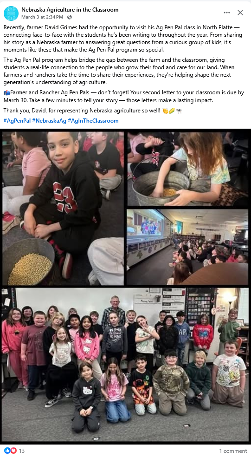251x458 pixels.
Task: Open the March 3 at 2:34 PM timestamp
Action: (x=42, y=17)
